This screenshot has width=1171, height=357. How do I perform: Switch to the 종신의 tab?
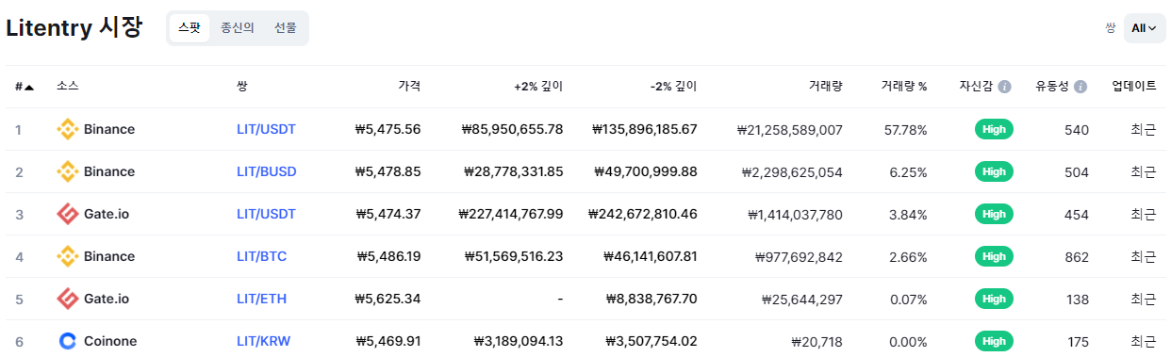(238, 28)
